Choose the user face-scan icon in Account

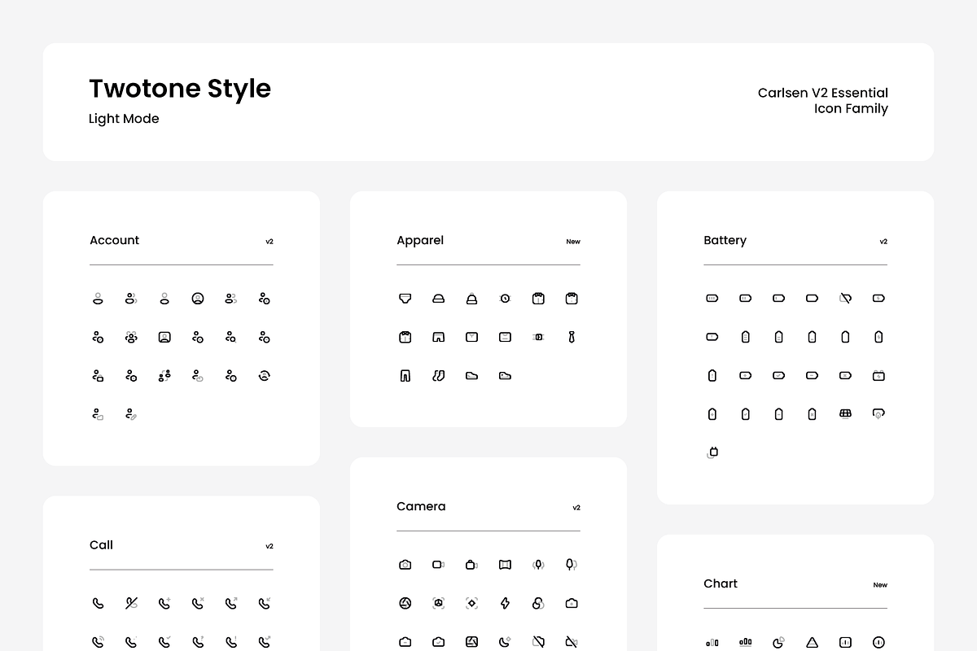pos(131,337)
